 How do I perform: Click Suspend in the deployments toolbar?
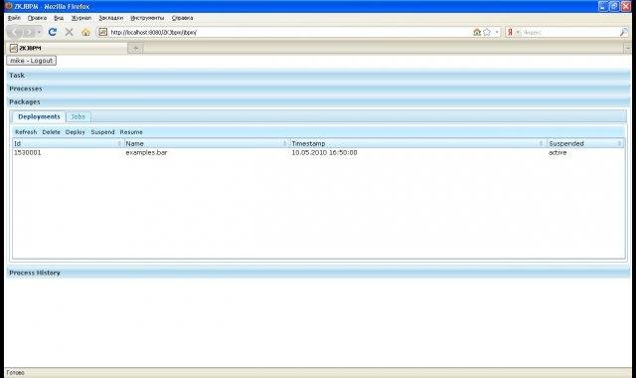(102, 132)
